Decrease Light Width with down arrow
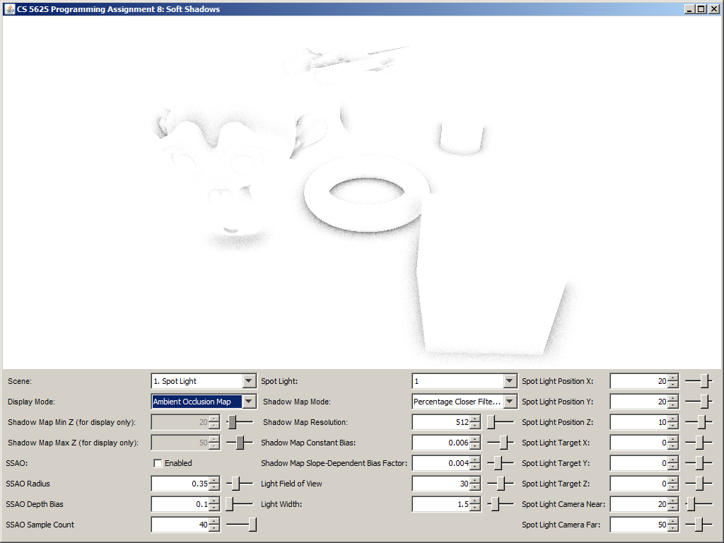This screenshot has width=724, height=543. coord(474,508)
